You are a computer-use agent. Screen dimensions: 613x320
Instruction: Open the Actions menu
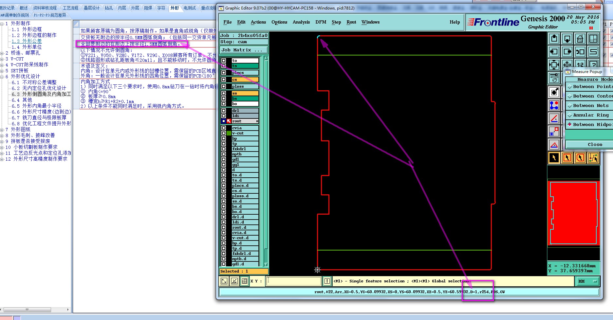[x=258, y=22]
